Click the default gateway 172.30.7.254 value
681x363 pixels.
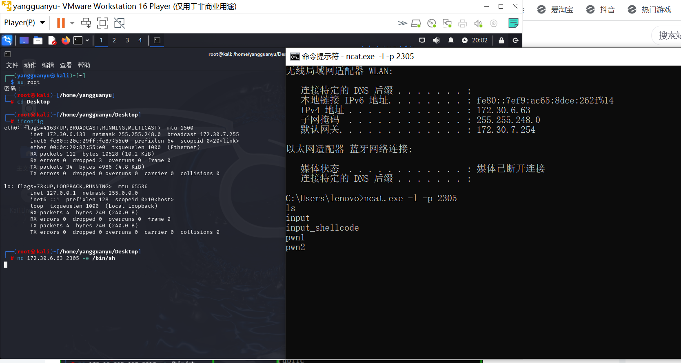coord(506,130)
